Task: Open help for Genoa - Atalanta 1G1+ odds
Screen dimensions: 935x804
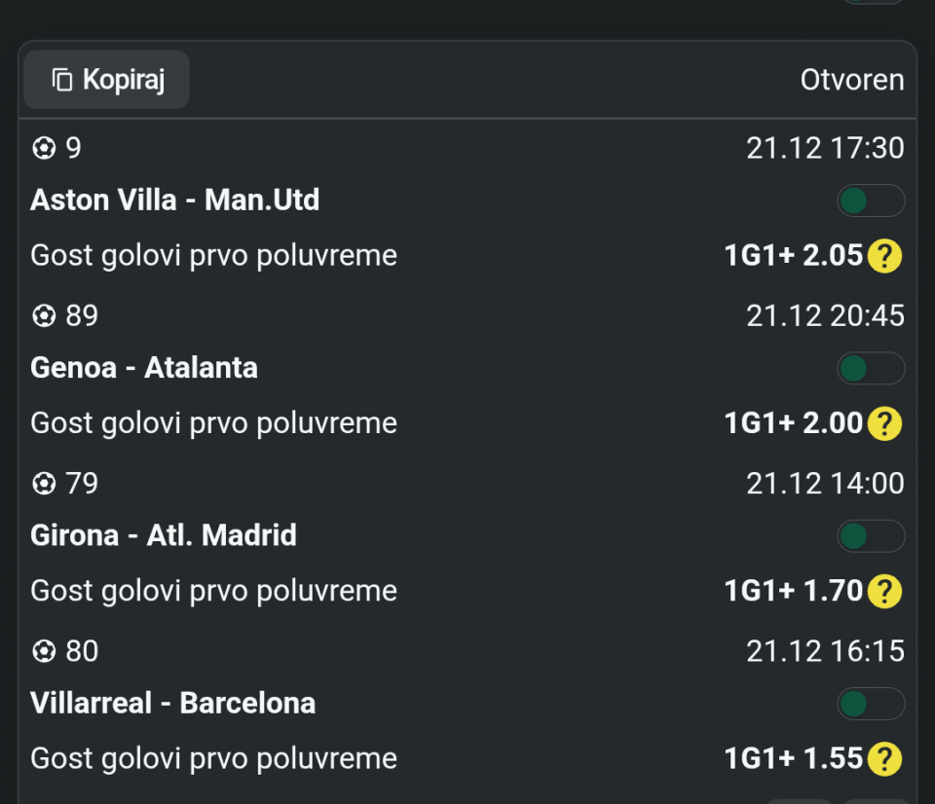Action: (x=884, y=423)
